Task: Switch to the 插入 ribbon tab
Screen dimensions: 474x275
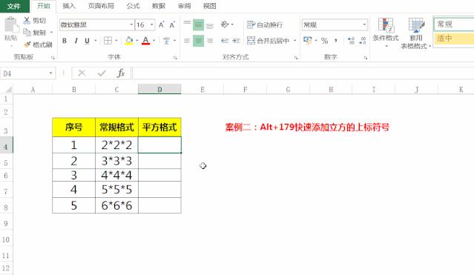Action: [69, 6]
